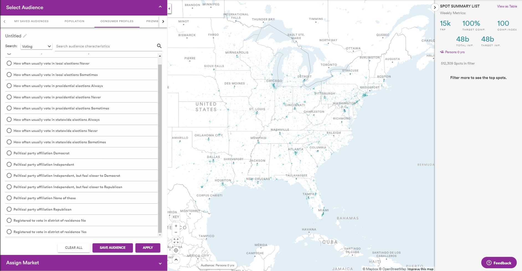Screen dimensions: 522x271
Task: Select Registered to vote in district Yes
Action: [x=9, y=232]
